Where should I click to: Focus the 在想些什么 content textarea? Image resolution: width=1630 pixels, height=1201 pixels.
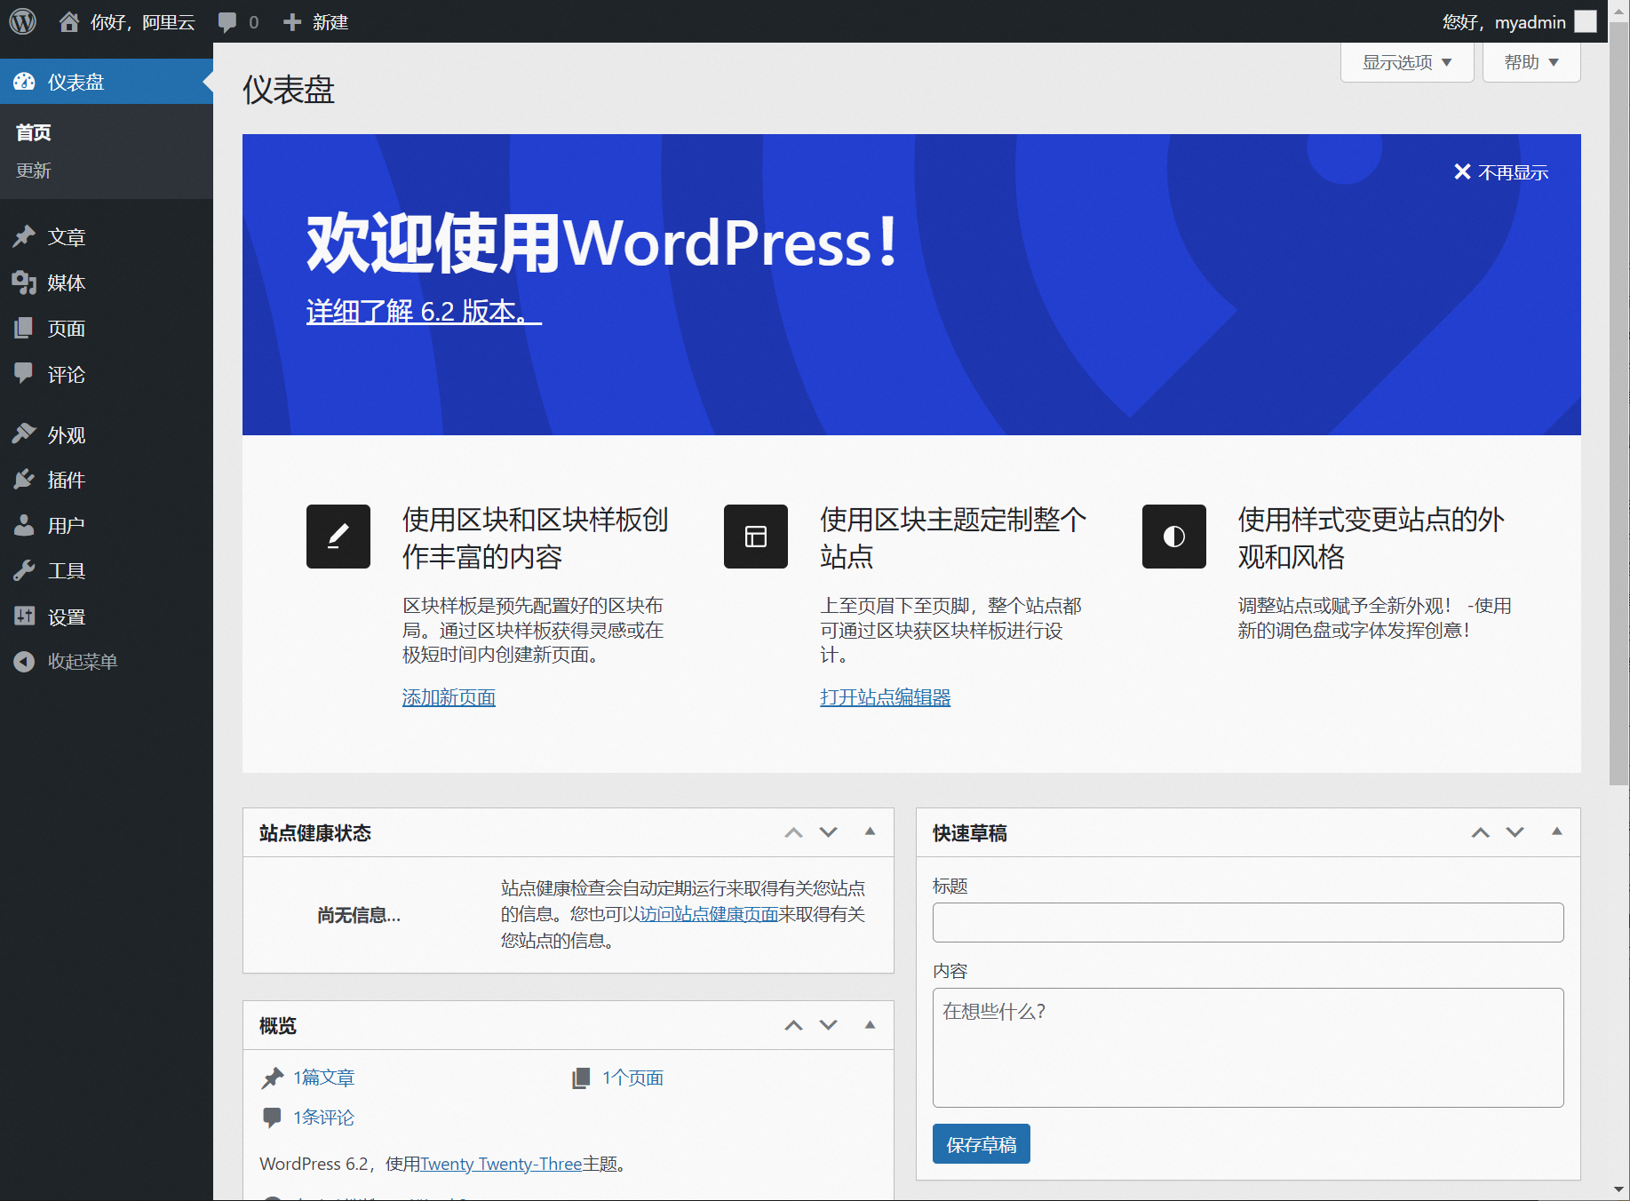pos(1248,1047)
